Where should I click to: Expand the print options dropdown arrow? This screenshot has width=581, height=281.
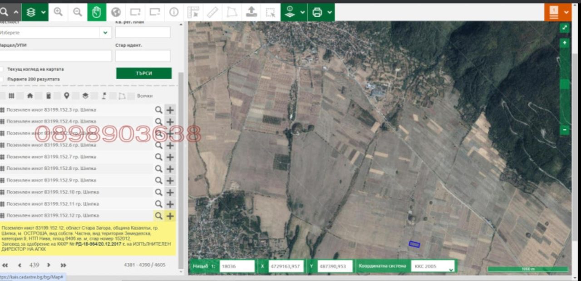pyautogui.click(x=330, y=12)
